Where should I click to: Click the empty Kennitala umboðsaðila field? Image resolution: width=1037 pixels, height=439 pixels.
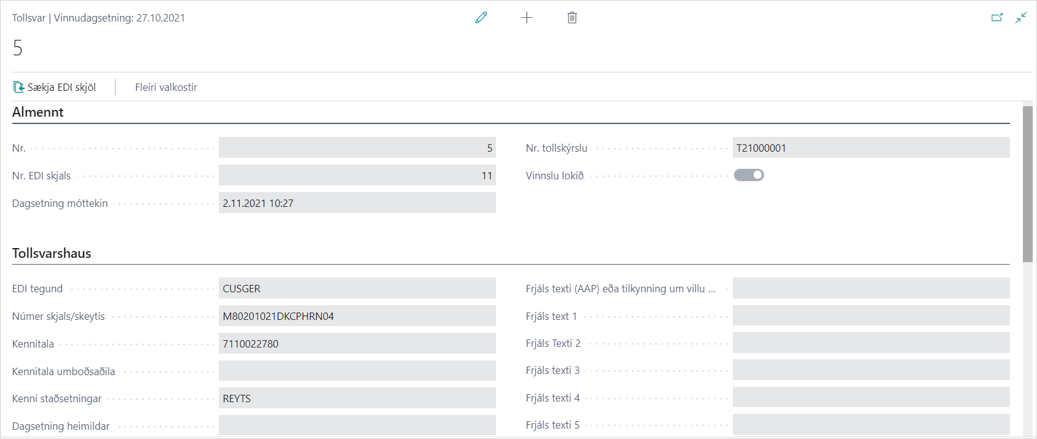(357, 371)
